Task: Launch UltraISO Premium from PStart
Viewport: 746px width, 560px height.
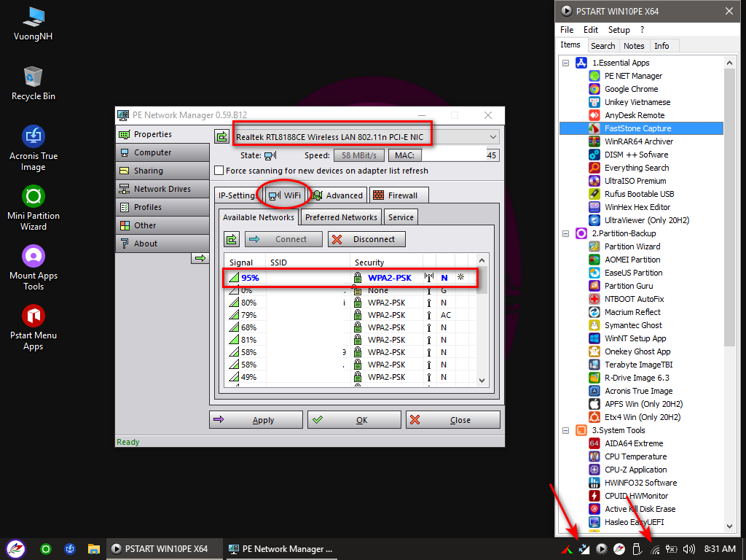Action: 635,181
